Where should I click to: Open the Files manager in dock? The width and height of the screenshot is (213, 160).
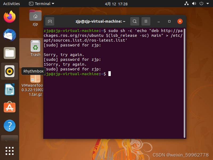point(10,53)
